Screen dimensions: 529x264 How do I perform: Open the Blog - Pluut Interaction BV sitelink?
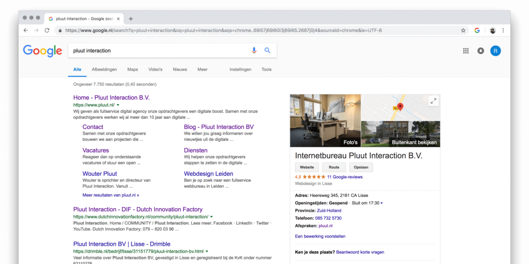tap(219, 127)
